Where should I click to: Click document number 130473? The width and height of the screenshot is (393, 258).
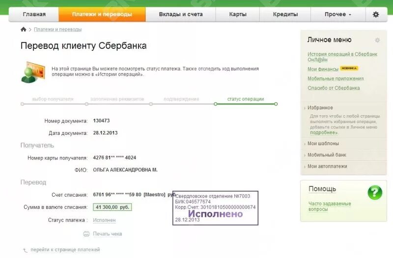(101, 121)
